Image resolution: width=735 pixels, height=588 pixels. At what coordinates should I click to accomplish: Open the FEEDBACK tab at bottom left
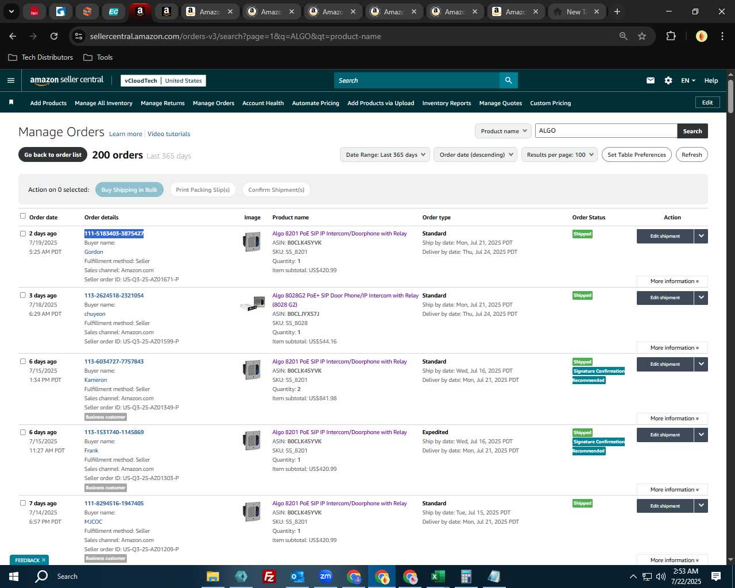click(x=29, y=560)
